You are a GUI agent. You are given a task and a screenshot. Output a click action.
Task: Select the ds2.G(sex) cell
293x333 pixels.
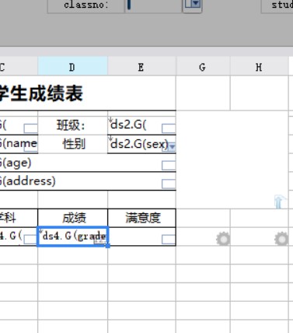(x=141, y=144)
